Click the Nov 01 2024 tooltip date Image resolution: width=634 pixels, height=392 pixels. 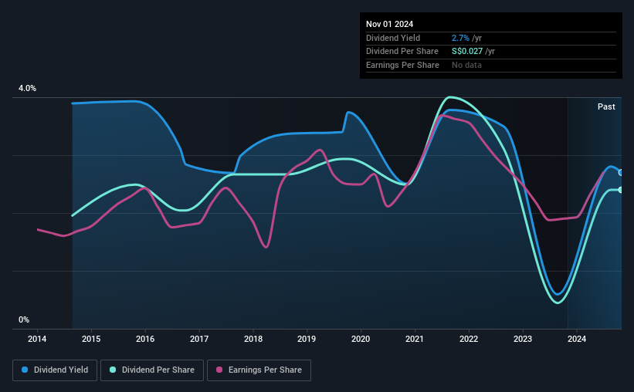click(389, 24)
